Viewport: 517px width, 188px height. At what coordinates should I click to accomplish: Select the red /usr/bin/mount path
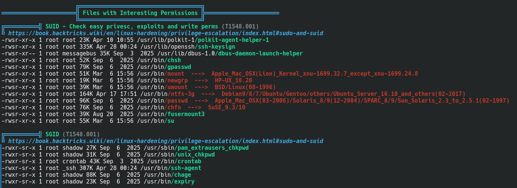click(x=161, y=74)
